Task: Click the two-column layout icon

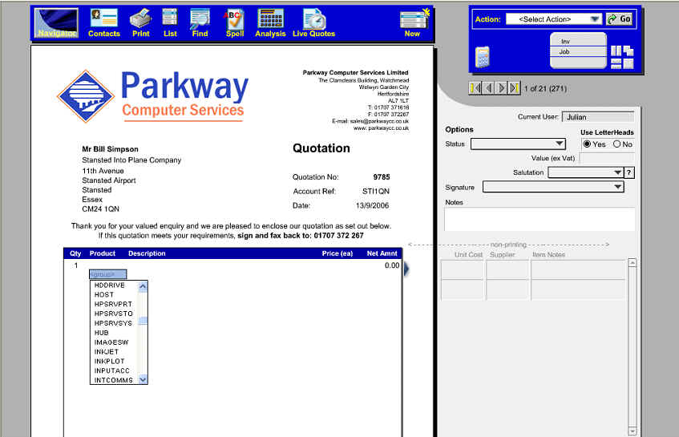Action: point(616,51)
